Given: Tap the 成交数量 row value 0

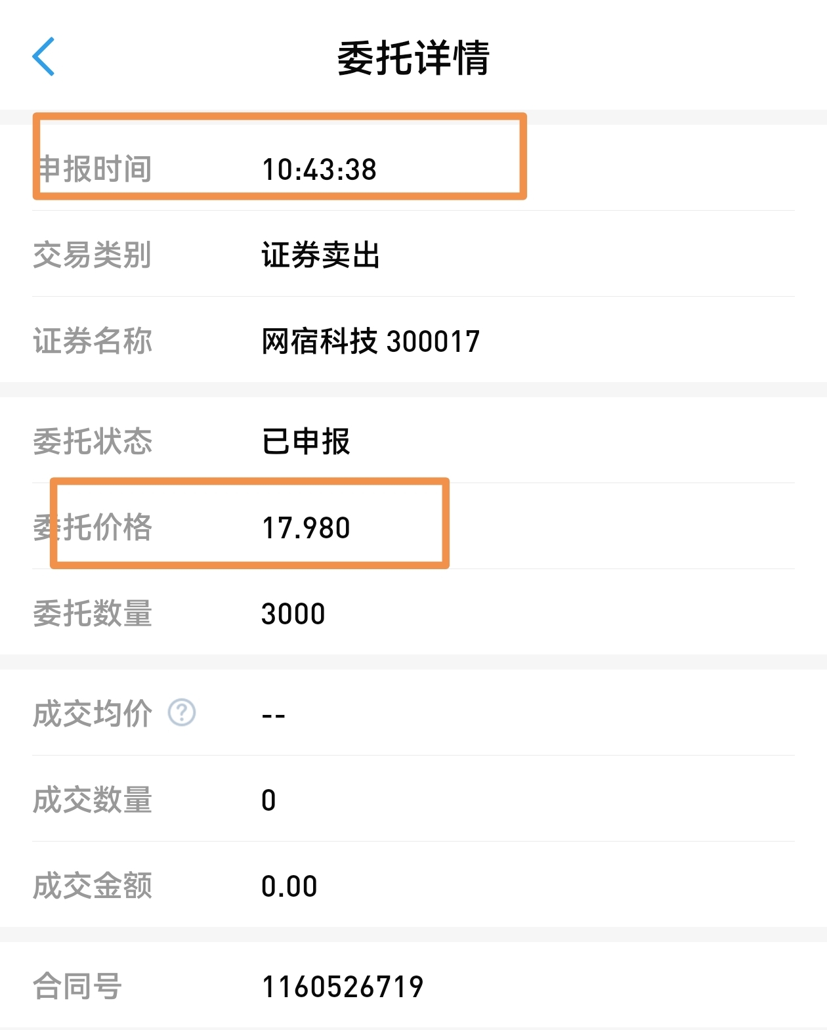Looking at the screenshot, I should [268, 800].
